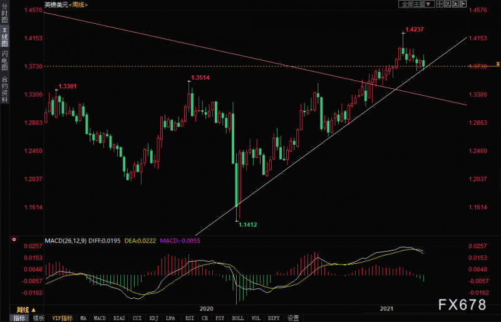Choose the MACD indicator in the bottom bar

[100, 318]
